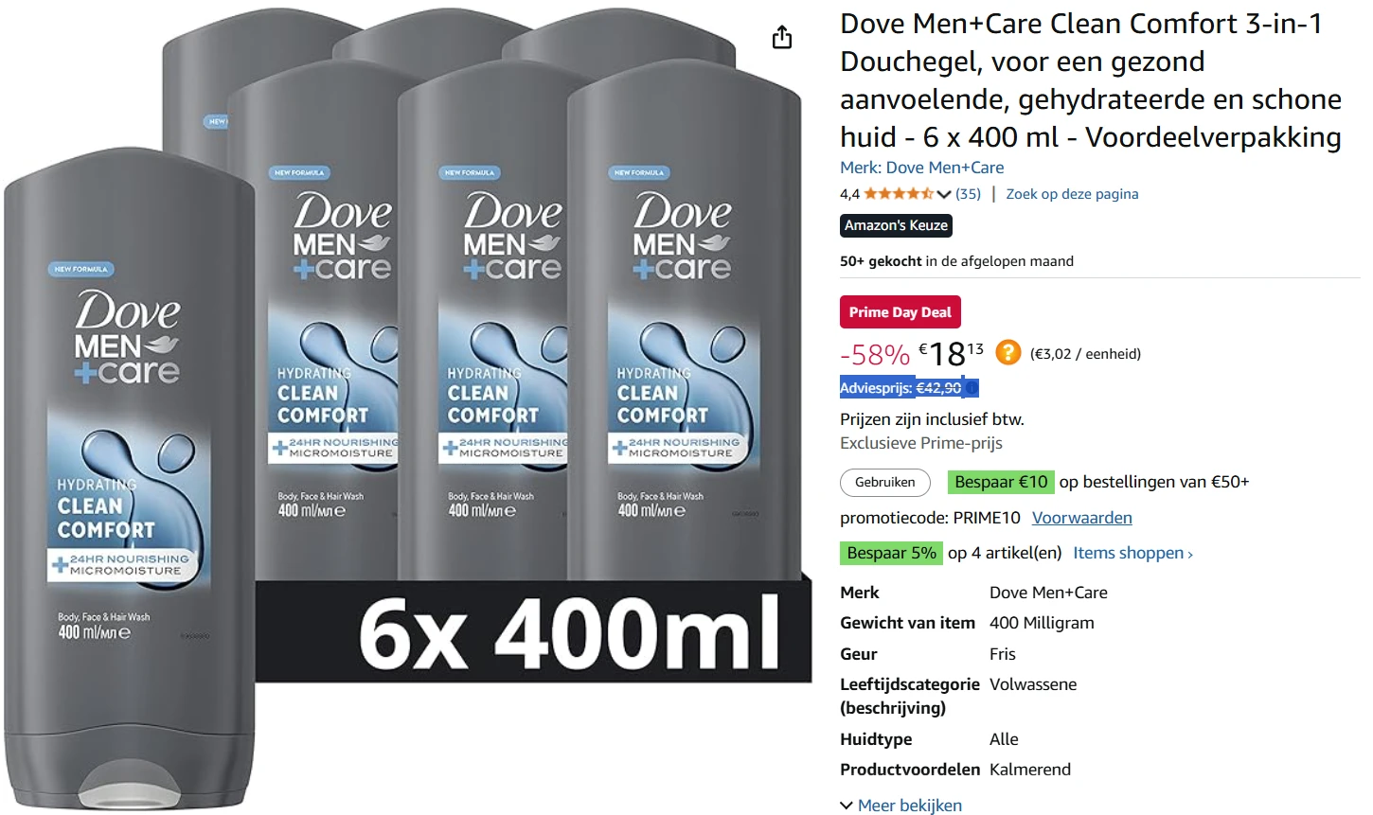Click the orange question mark price icon

tap(1008, 352)
